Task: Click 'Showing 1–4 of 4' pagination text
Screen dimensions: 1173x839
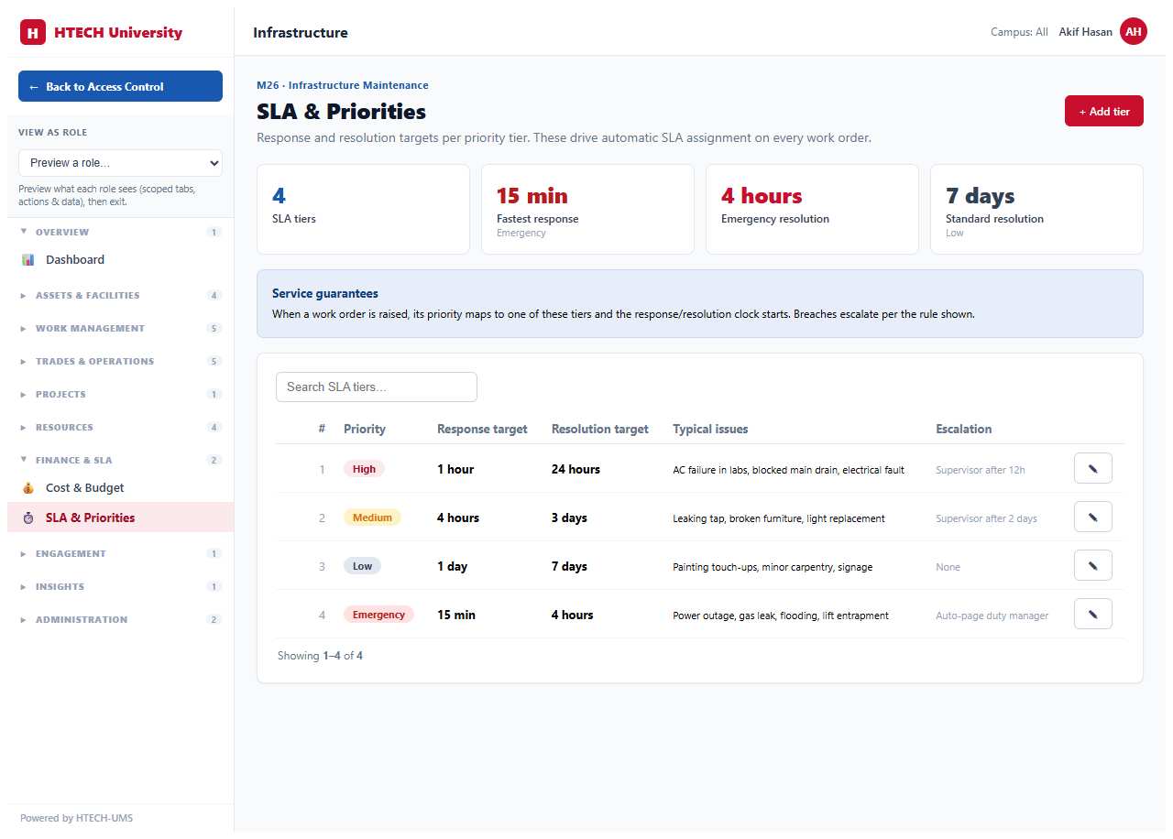Action: tap(320, 656)
